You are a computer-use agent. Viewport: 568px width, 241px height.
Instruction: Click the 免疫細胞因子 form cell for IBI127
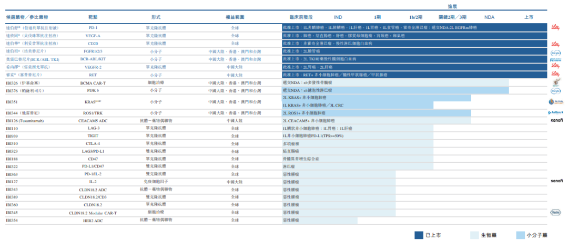click(x=156, y=182)
